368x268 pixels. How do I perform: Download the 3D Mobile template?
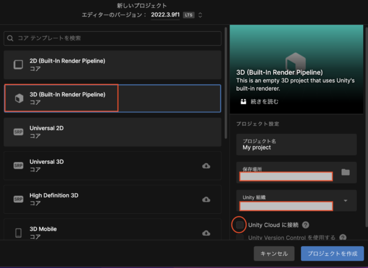tap(206, 233)
